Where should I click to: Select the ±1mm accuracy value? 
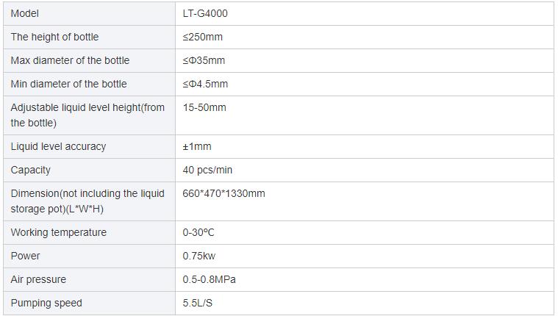tap(197, 147)
